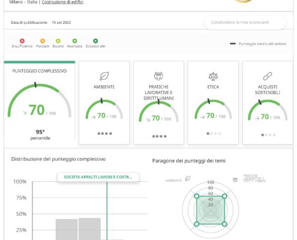The height and width of the screenshot is (240, 297).
Task: Click the dots indicator under Acquisti Sostenibili
Action: click(x=269, y=135)
